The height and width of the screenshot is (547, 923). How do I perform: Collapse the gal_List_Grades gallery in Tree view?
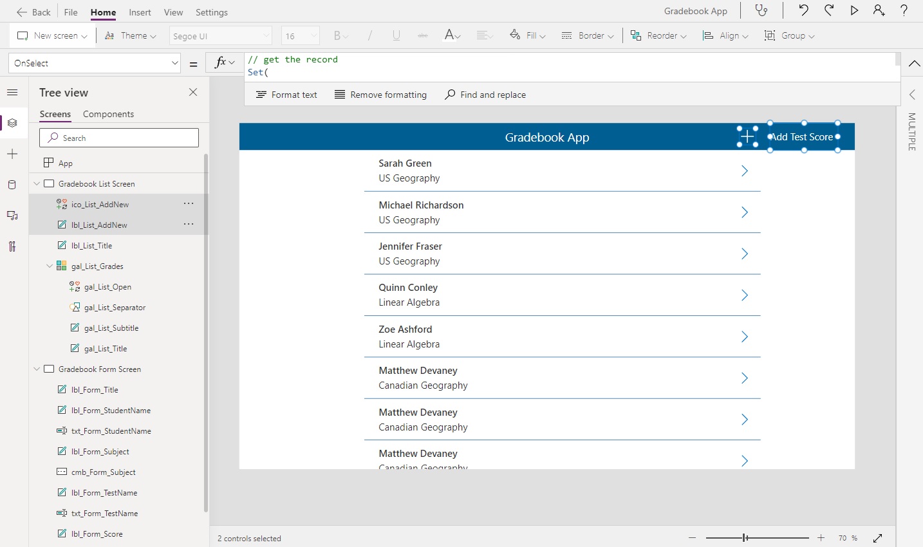(x=50, y=266)
